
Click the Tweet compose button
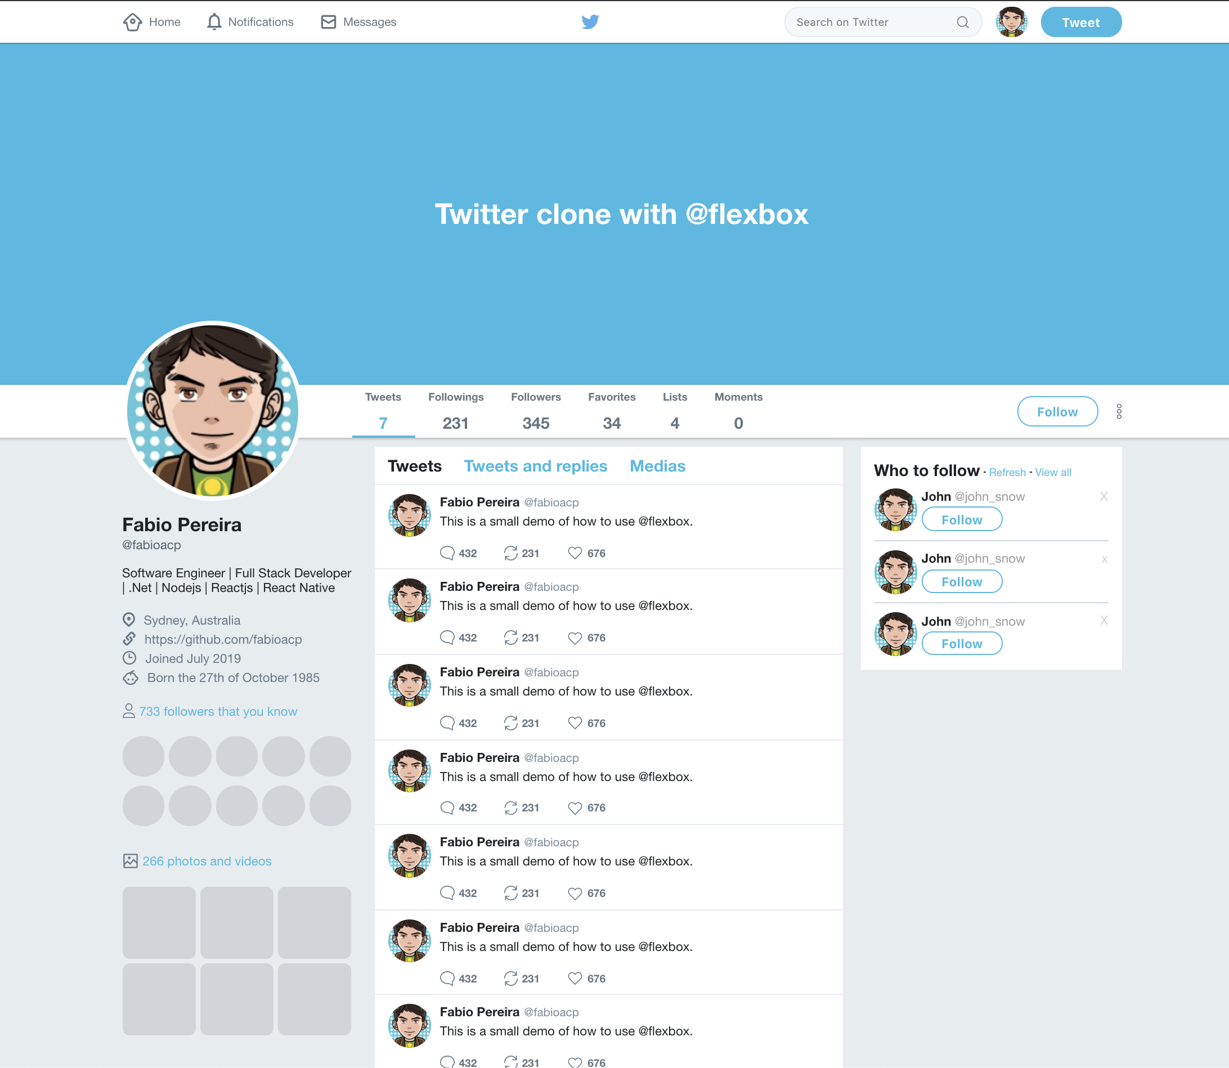pyautogui.click(x=1079, y=22)
